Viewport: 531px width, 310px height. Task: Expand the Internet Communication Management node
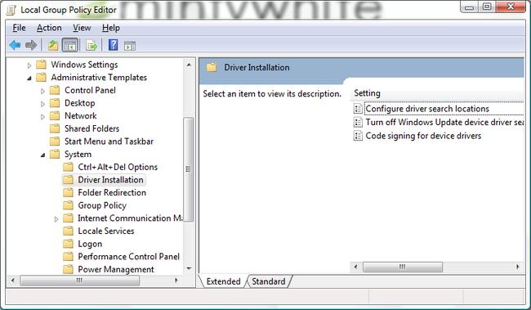[x=56, y=219]
